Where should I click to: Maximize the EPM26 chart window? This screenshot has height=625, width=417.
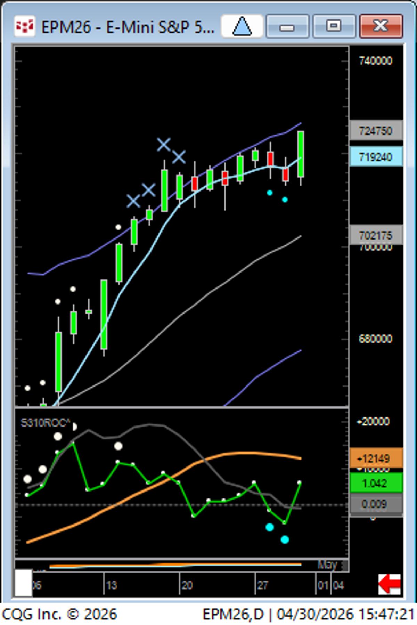point(334,26)
